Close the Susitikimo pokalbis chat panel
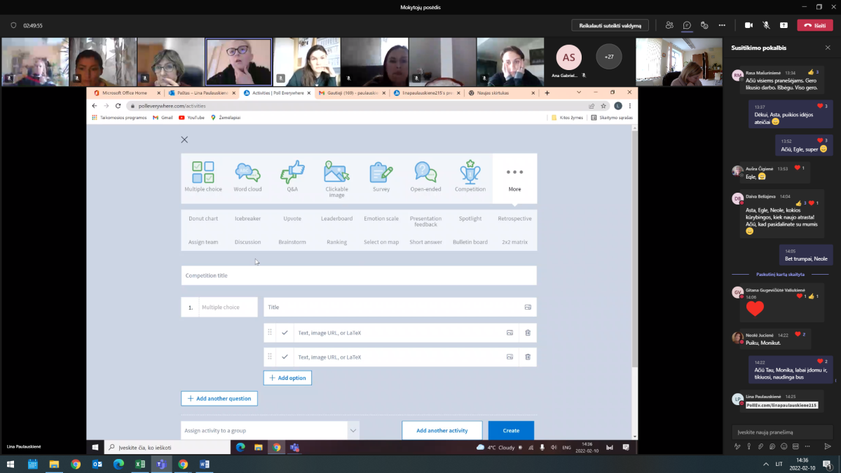The image size is (841, 473). 828,48
